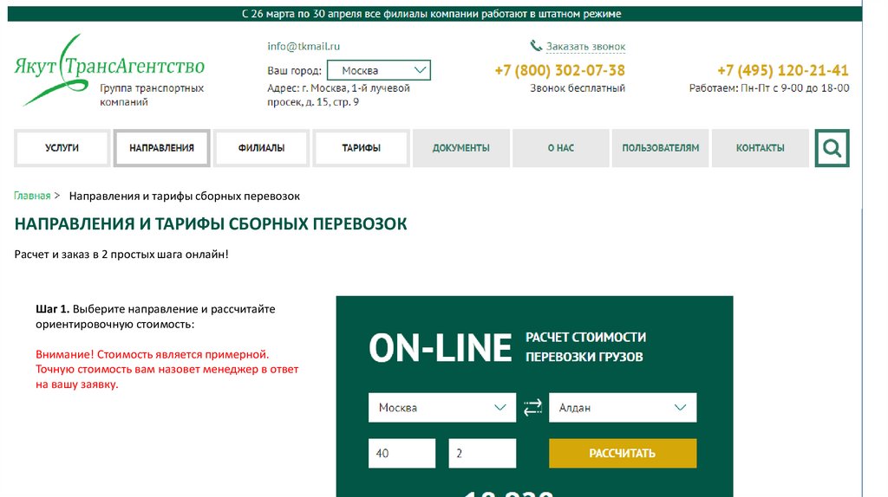Open the Услуги menu
Screen dimensions: 888x497
(62, 148)
